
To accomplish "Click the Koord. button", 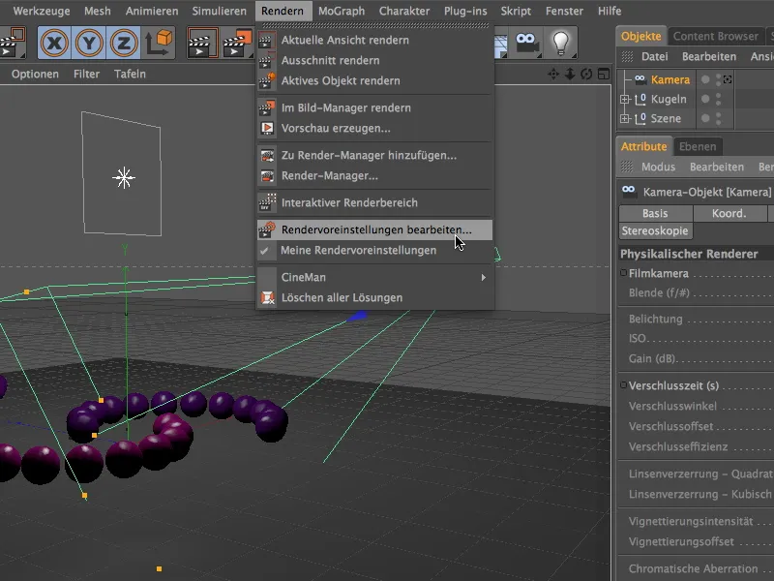I will [x=729, y=213].
